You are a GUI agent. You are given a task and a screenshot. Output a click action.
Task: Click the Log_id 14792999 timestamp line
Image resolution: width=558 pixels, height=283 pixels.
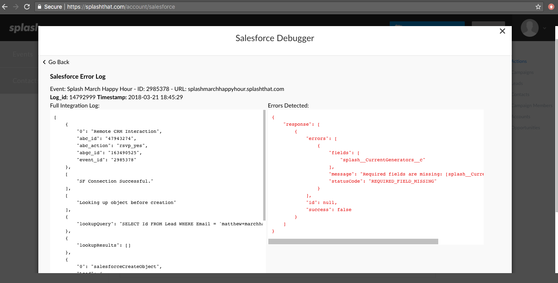tap(116, 97)
